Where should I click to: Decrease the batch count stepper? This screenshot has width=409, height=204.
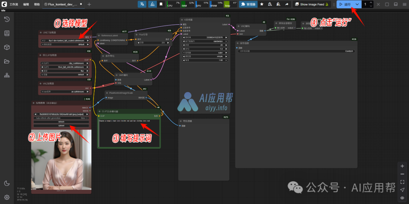371,6
